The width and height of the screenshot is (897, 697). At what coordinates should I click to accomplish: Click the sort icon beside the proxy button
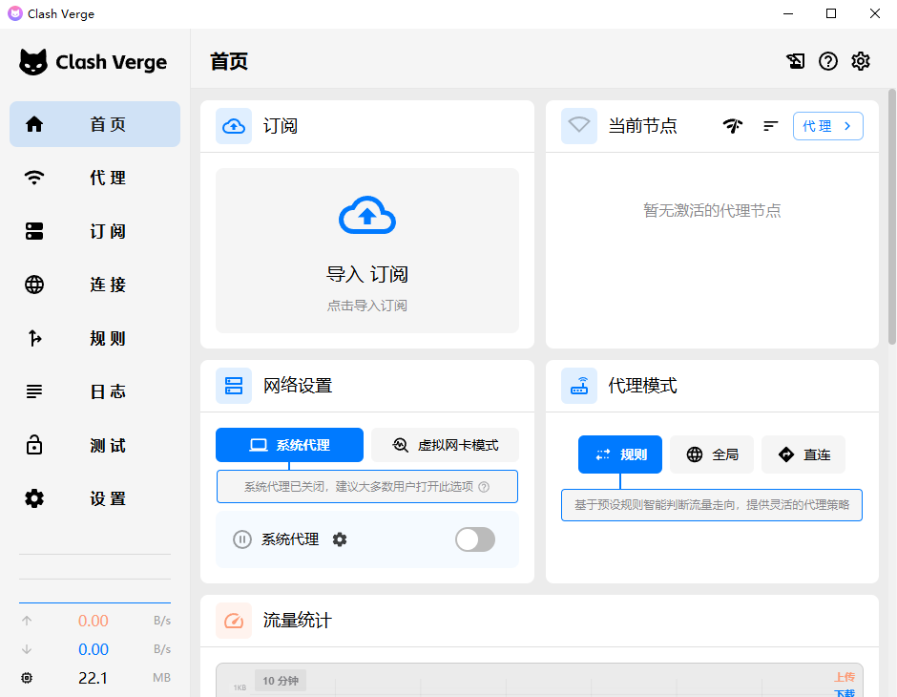(x=771, y=126)
